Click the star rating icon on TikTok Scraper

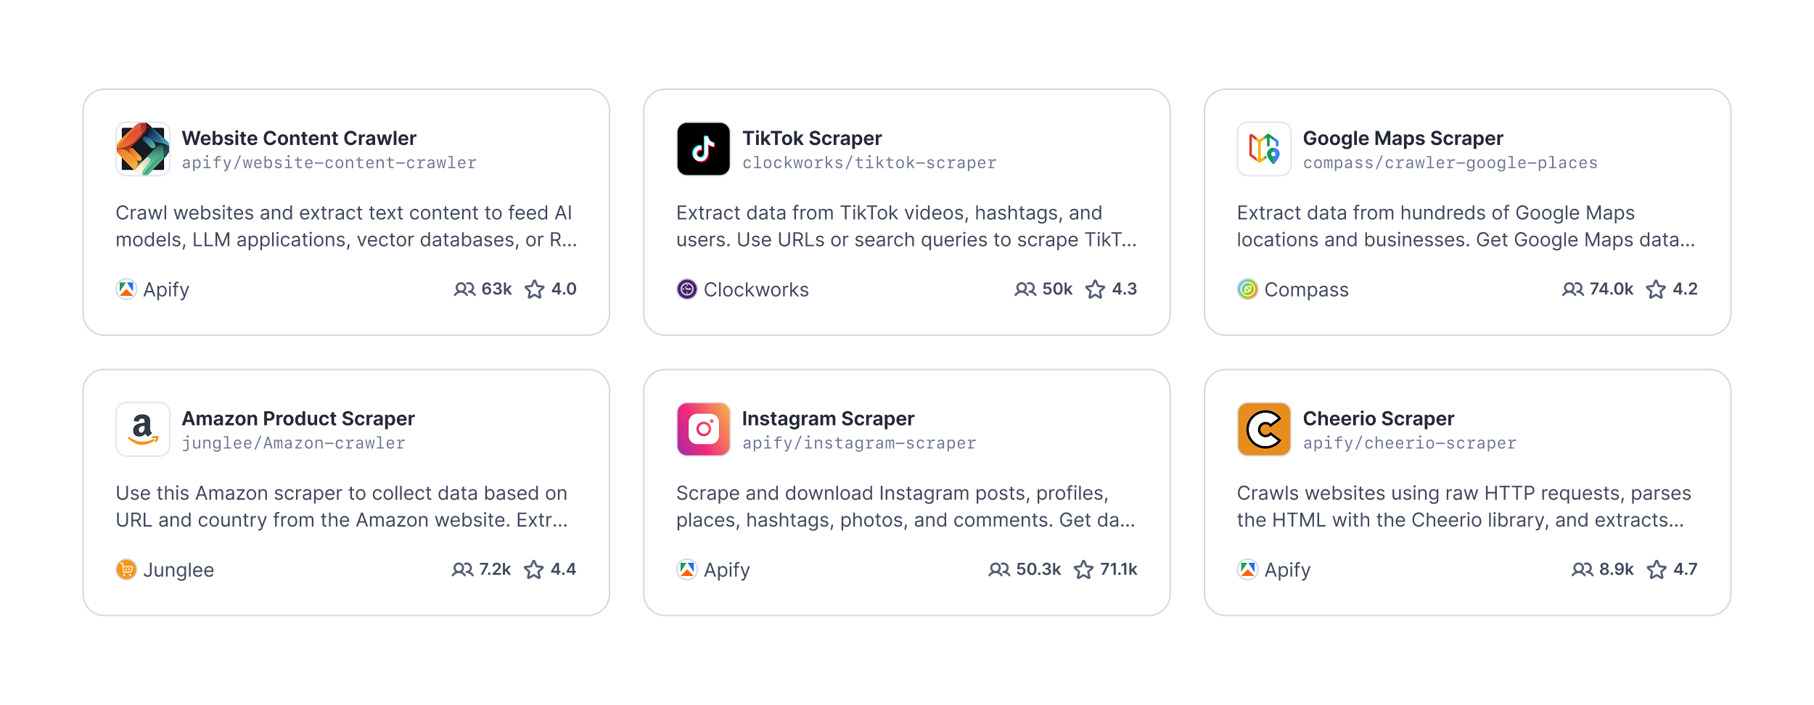click(1094, 289)
